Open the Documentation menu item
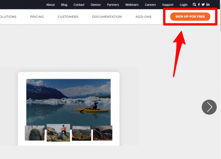The image size is (221, 159). [107, 17]
